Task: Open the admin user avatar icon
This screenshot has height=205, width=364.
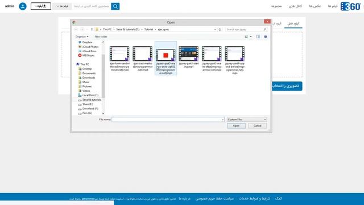Action: [23, 6]
